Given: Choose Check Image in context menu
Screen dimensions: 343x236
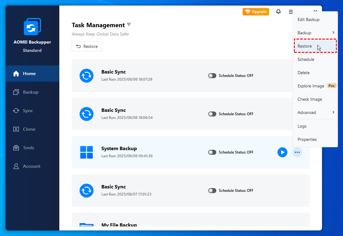Looking at the screenshot, I should coord(310,99).
